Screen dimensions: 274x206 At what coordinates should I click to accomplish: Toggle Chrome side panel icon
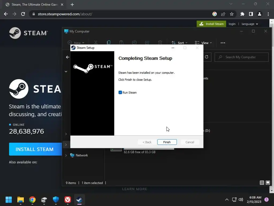pos(251,14)
